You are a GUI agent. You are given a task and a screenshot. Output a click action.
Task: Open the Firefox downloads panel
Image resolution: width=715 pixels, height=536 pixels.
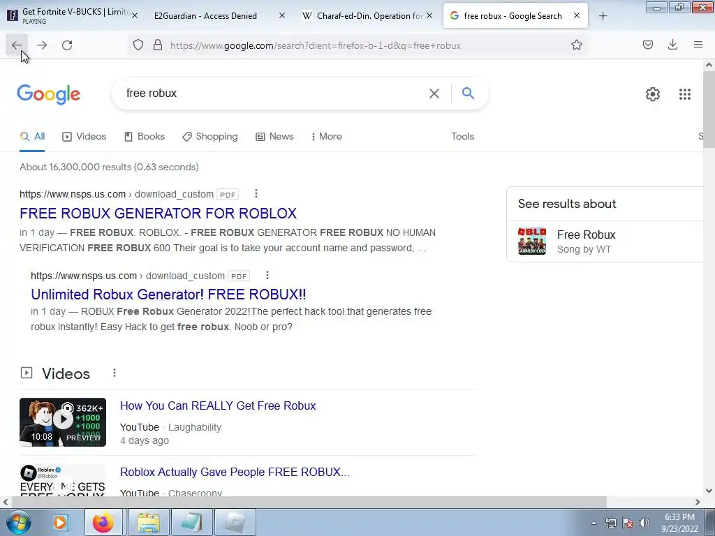(672, 45)
